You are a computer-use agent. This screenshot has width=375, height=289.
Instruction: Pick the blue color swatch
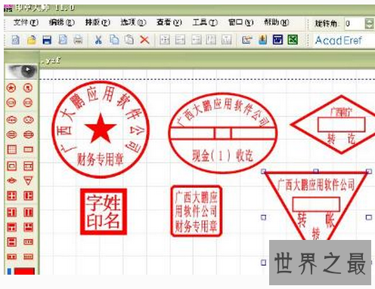tap(9, 271)
